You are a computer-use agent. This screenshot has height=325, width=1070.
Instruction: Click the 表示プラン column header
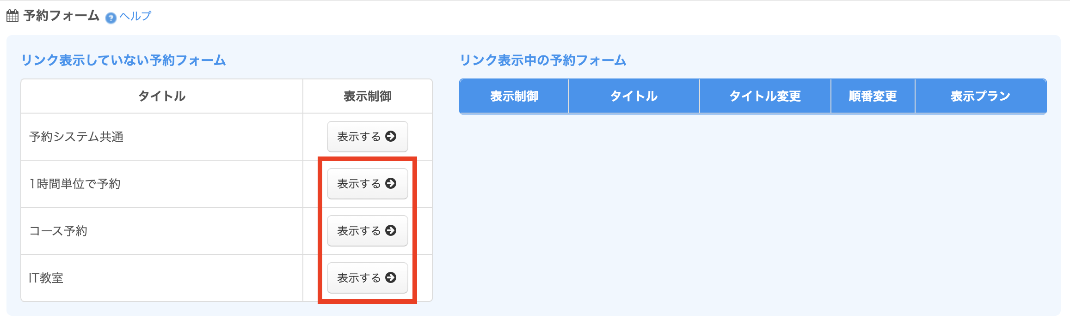click(x=980, y=96)
